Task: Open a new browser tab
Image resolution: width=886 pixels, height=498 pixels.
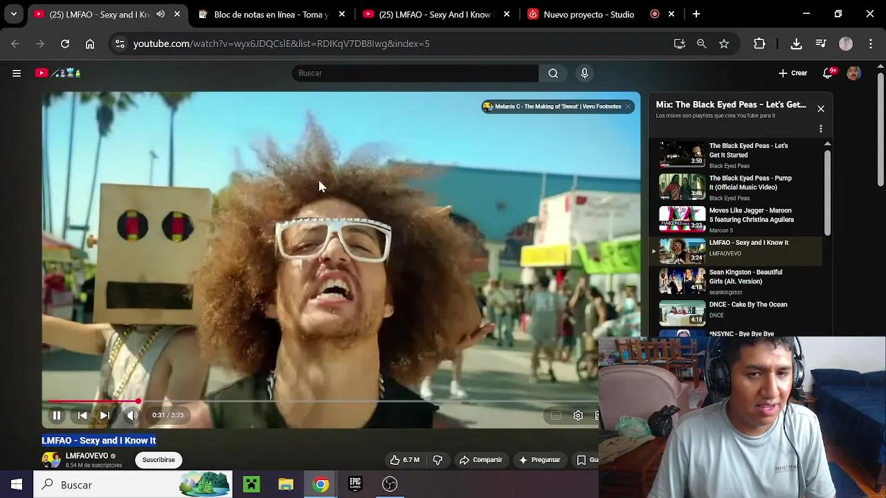Action: tap(696, 14)
